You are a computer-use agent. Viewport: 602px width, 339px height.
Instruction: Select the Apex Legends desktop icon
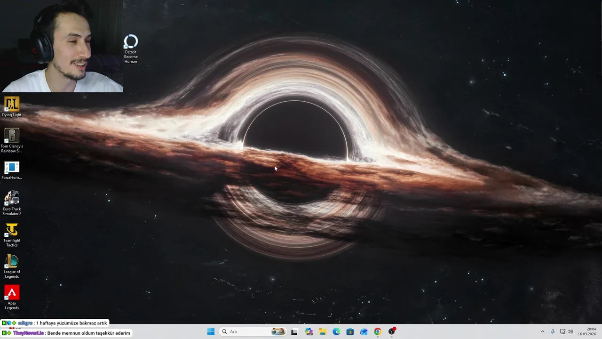coord(12,298)
